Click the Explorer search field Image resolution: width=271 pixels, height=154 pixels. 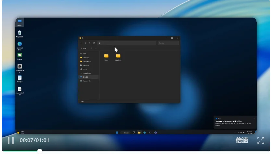(168, 43)
